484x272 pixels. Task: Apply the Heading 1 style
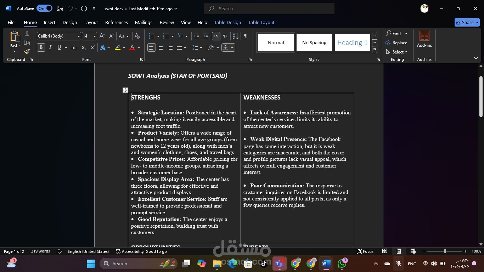click(x=352, y=42)
